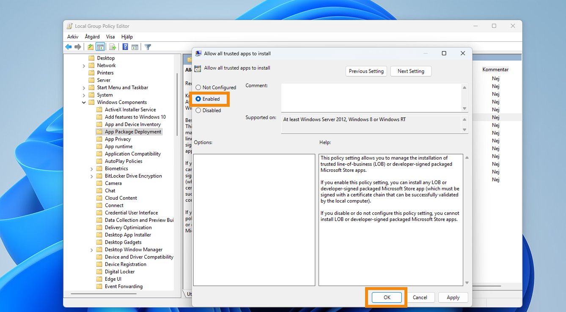Image resolution: width=566 pixels, height=312 pixels.
Task: Click the Local Group Policy Editor title icon
Action: (70, 26)
